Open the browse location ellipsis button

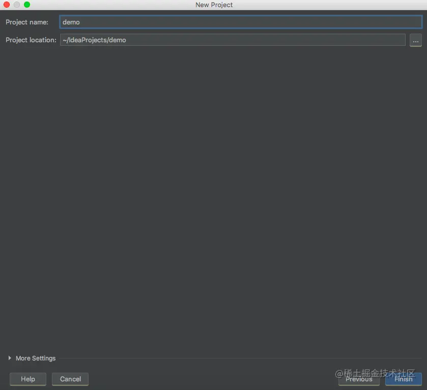(x=416, y=40)
